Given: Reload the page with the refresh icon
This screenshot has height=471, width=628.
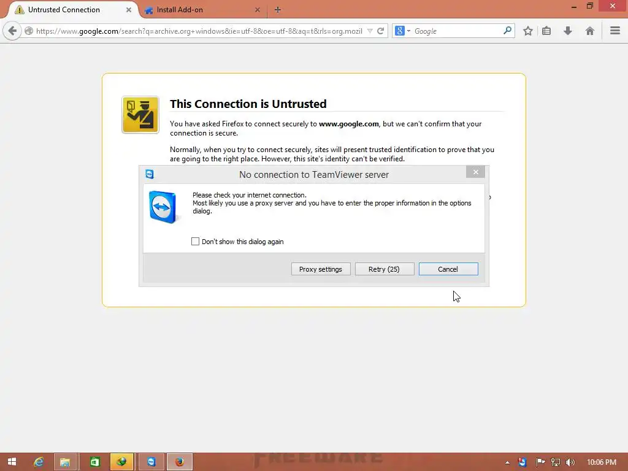Looking at the screenshot, I should click(x=380, y=31).
